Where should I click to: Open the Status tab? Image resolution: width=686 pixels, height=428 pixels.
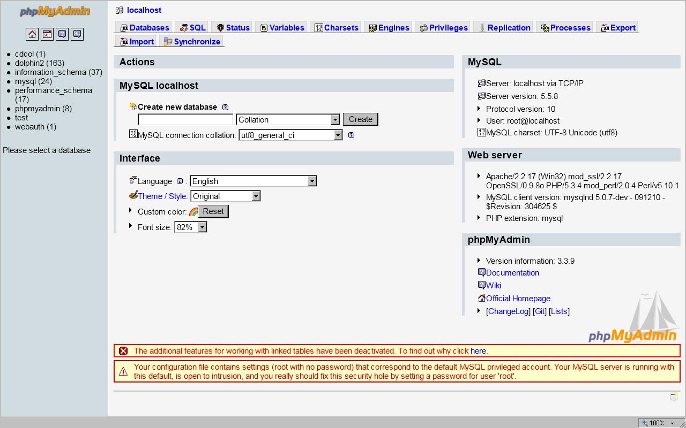[233, 28]
